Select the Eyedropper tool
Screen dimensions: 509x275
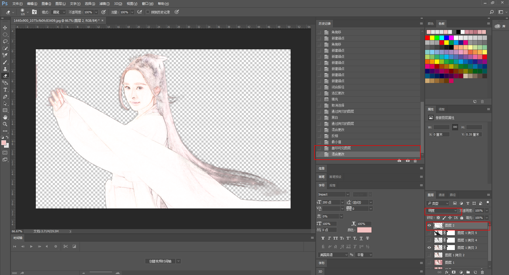[5, 55]
